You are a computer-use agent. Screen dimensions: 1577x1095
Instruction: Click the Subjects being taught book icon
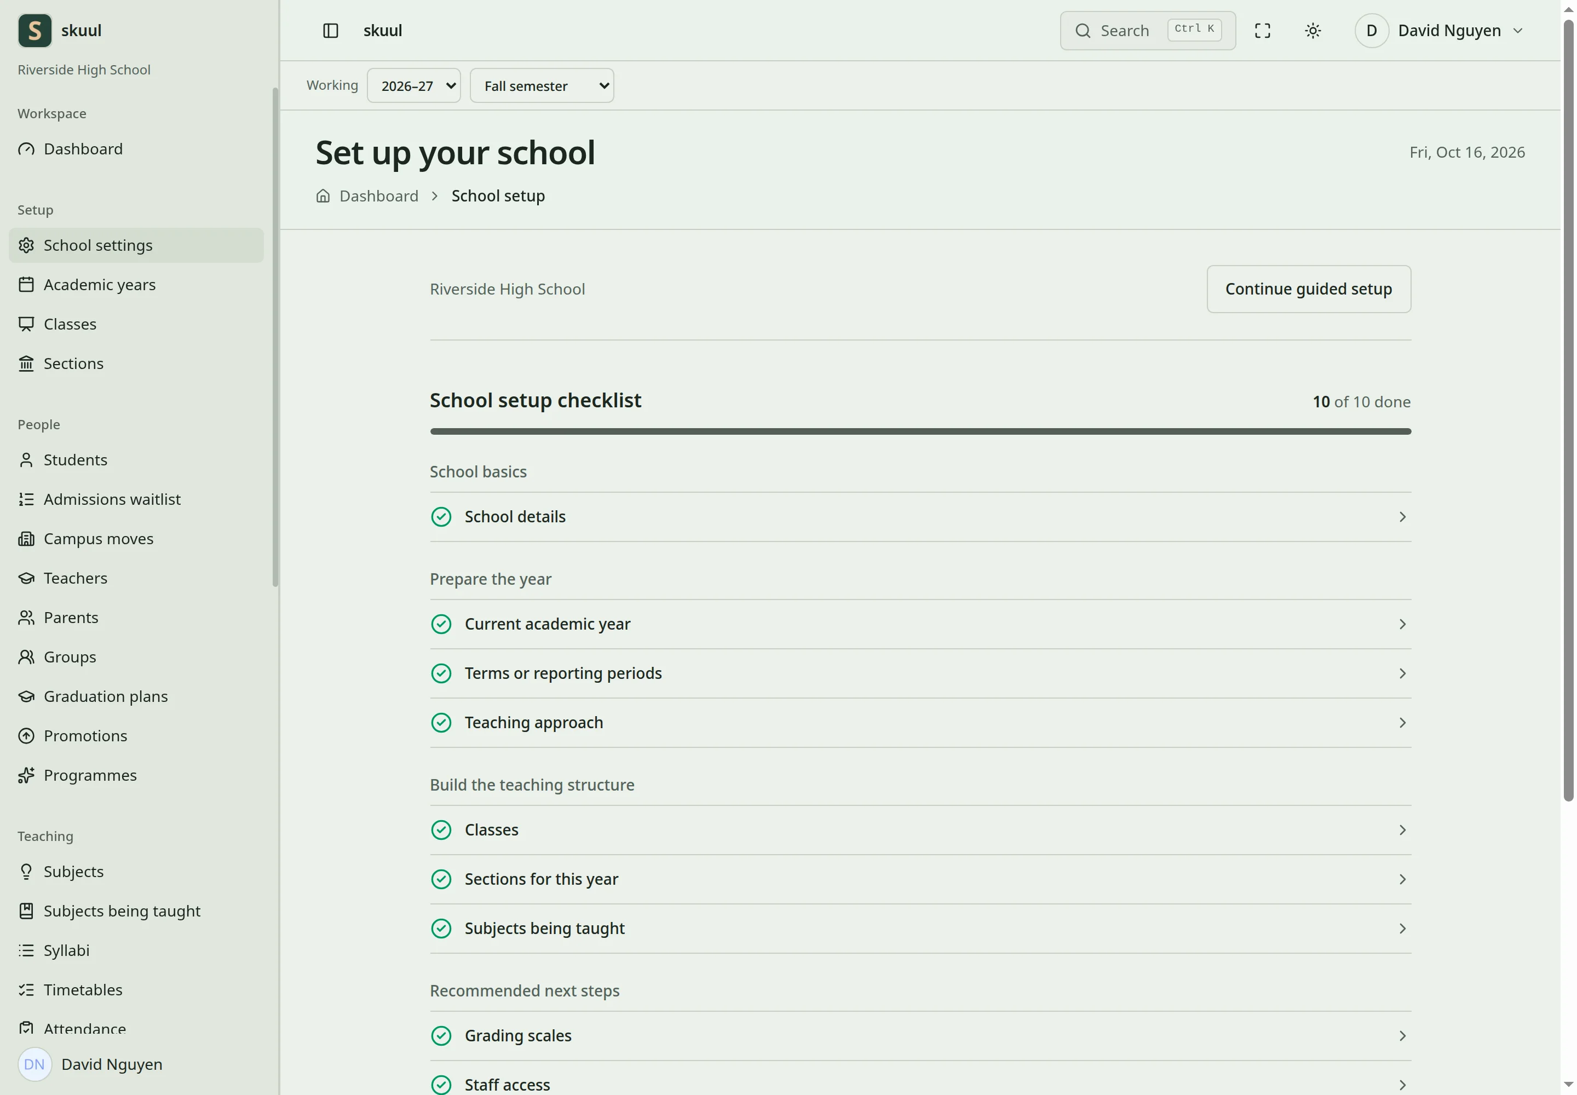click(26, 911)
